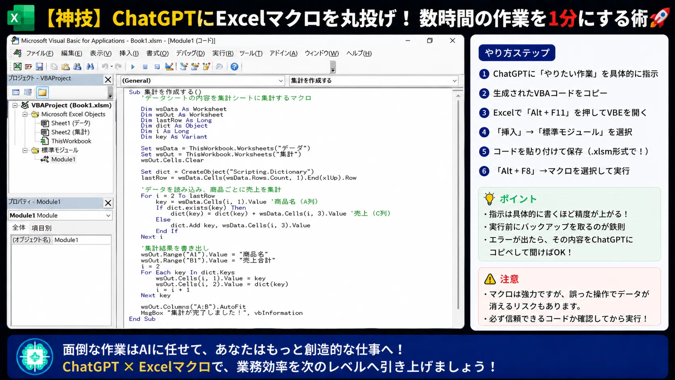Toggle Design Mode icon in the toolbar
Screen dimensions: 675x380
(x=169, y=67)
